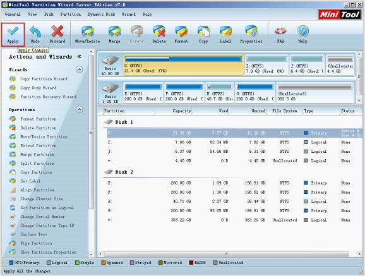Open the Dynamic Disk menu

click(101, 14)
